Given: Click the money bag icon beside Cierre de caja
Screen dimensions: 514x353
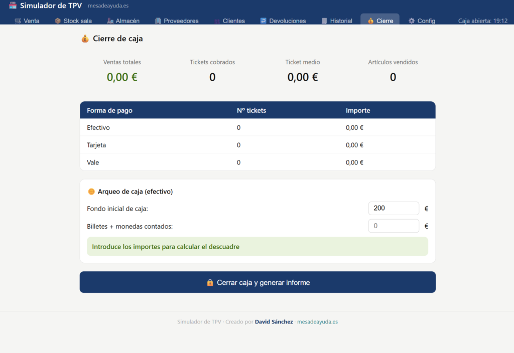Looking at the screenshot, I should tap(85, 39).
